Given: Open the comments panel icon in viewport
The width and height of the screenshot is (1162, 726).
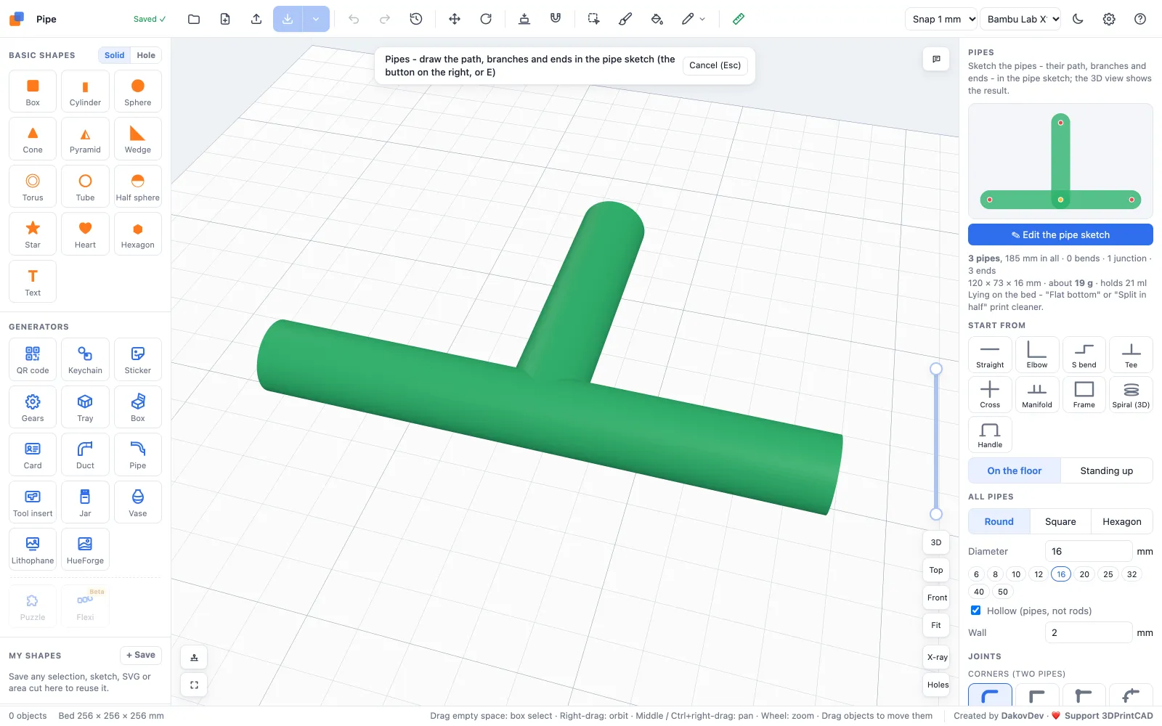Looking at the screenshot, I should [936, 59].
